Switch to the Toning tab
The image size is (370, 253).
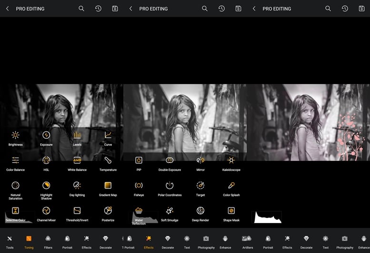coord(29,241)
